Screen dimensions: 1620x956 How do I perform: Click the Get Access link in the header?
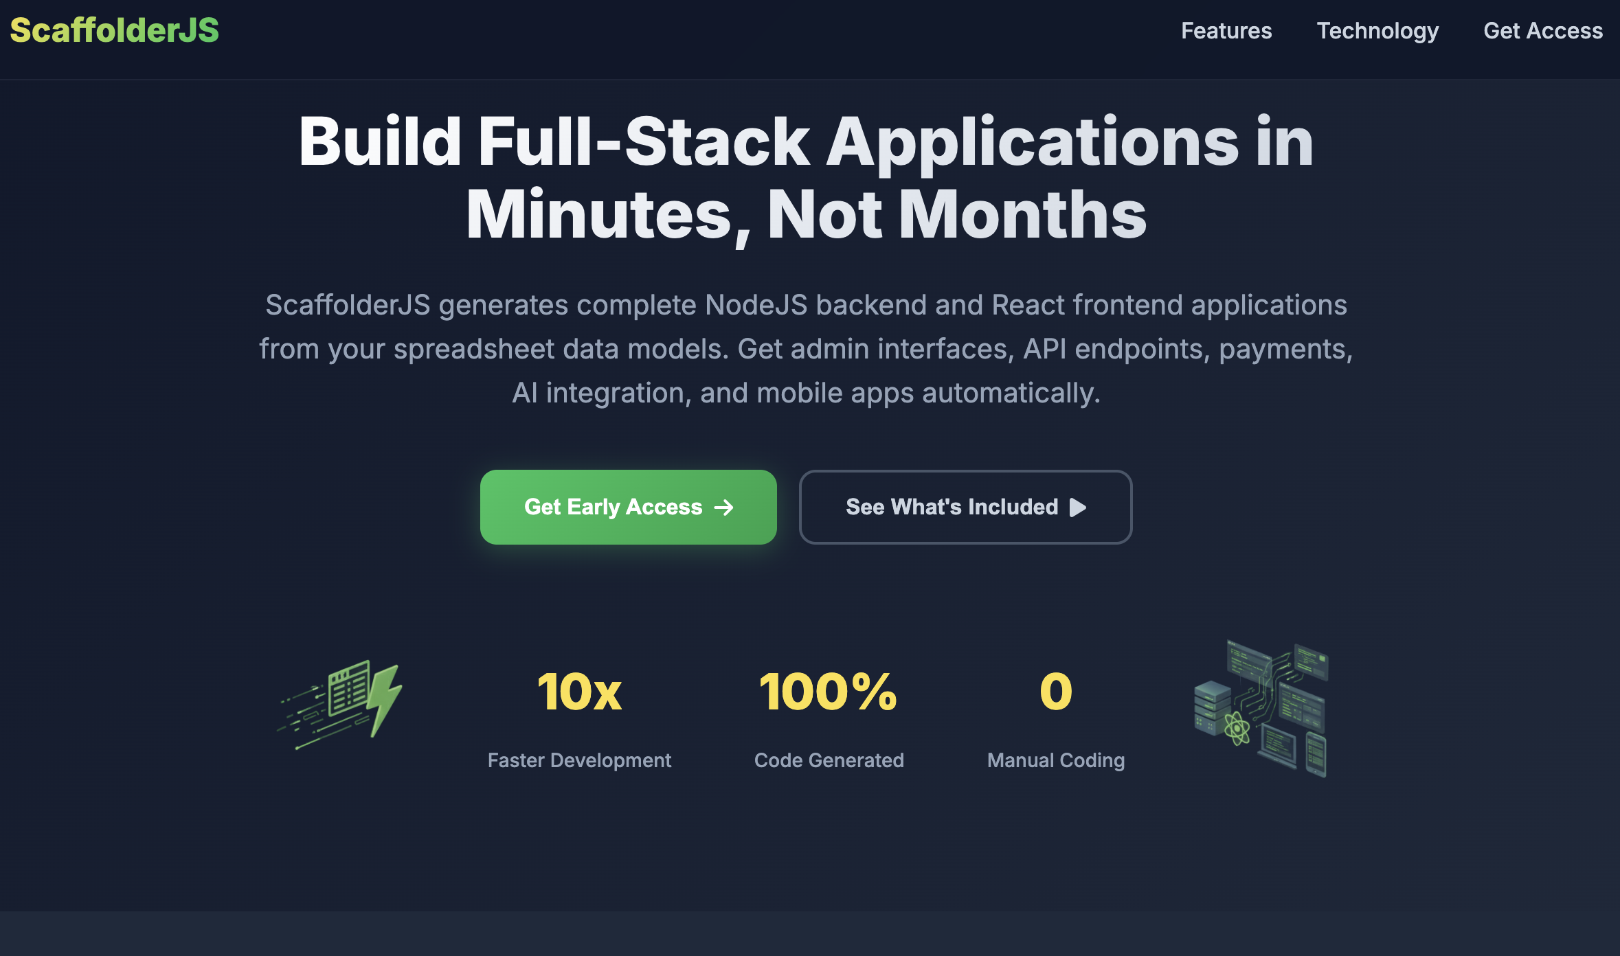1543,31
